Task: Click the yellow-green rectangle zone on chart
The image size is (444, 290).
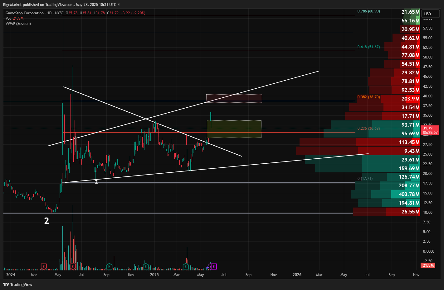Action: (x=234, y=129)
